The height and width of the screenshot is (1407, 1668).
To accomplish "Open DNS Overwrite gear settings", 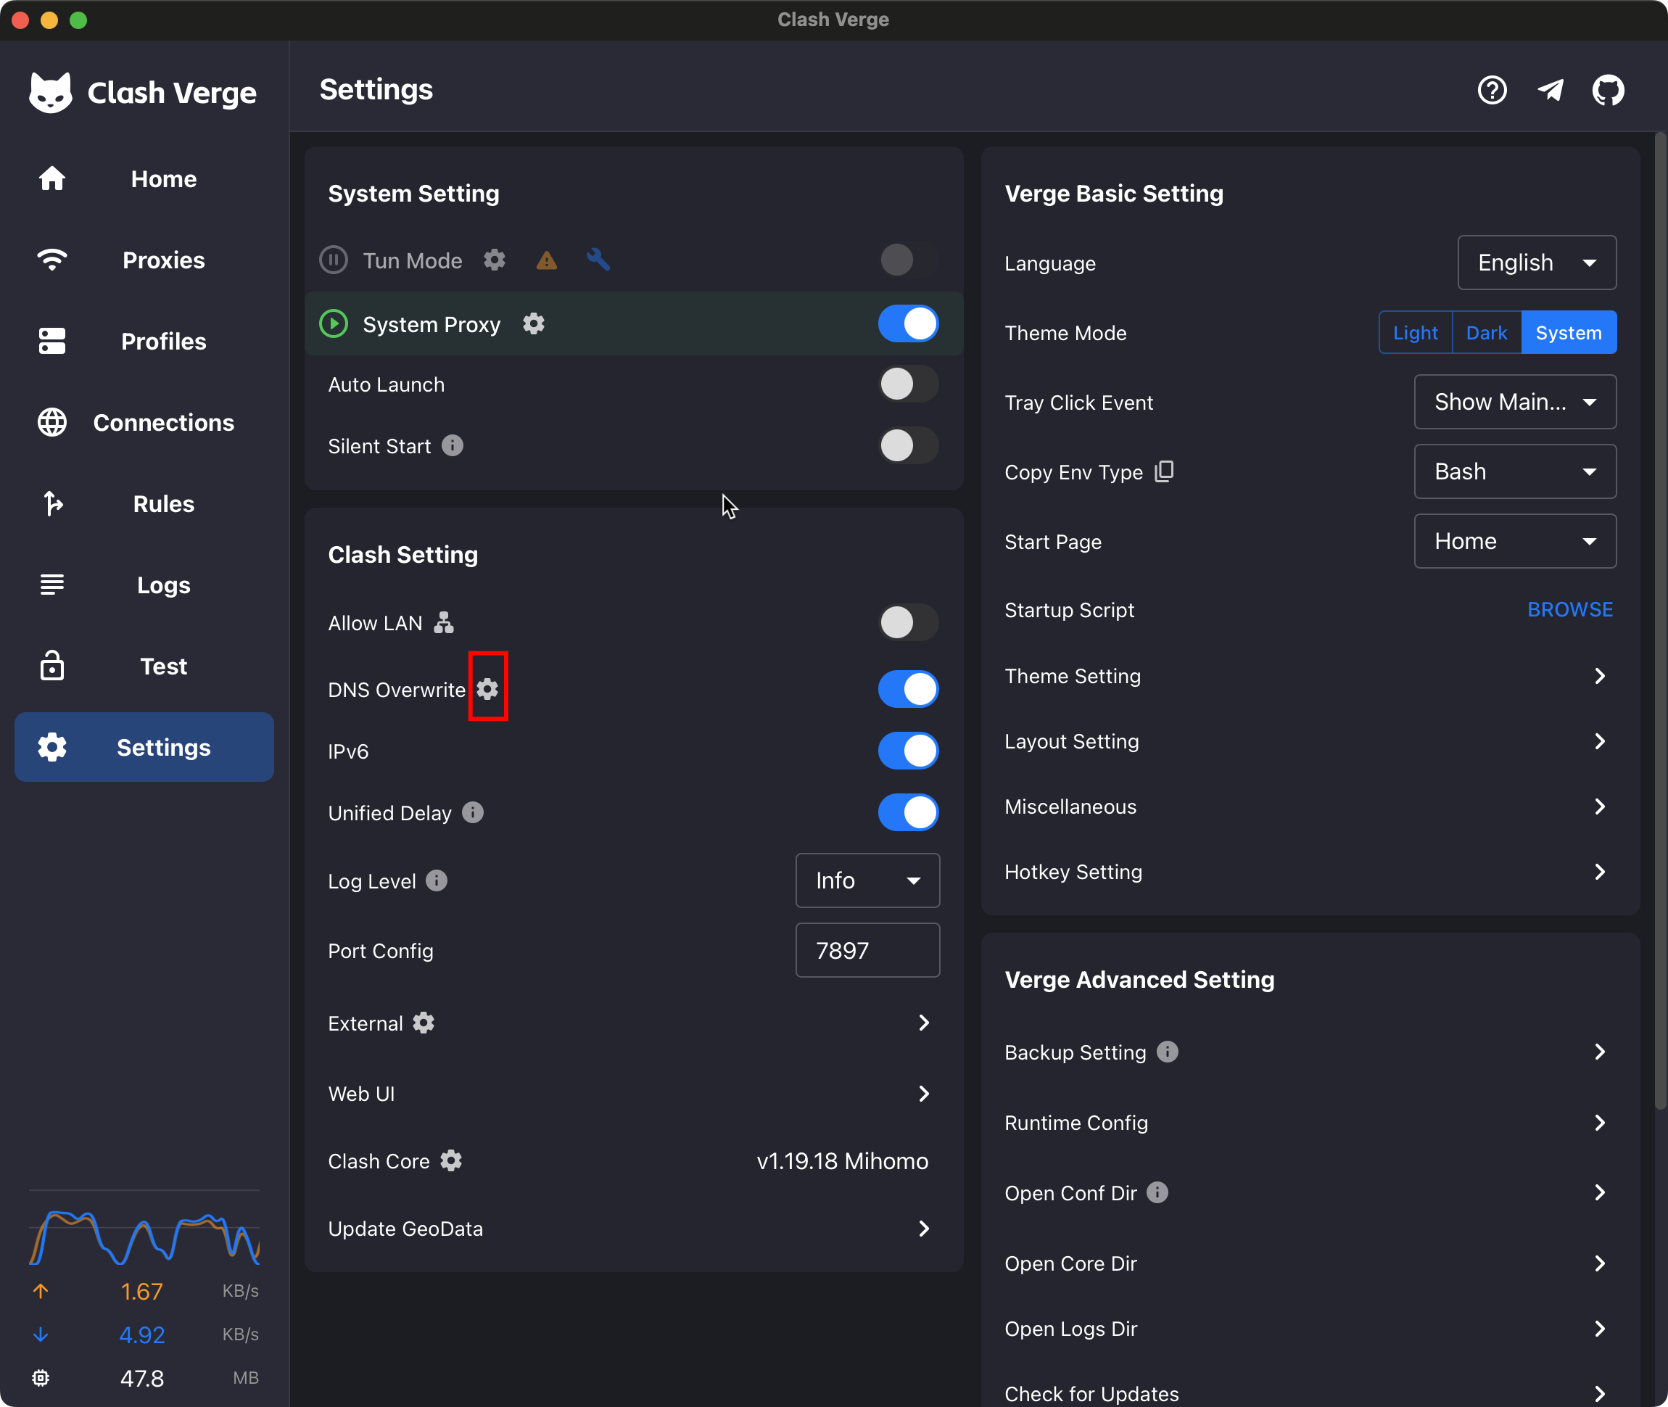I will point(487,688).
